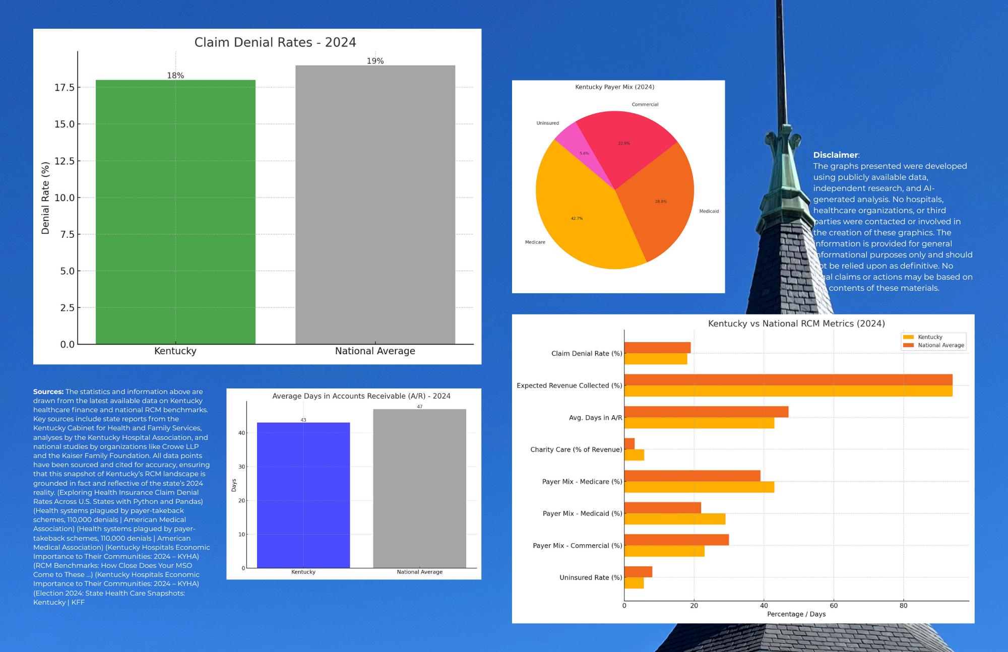Click Kentucky yellow legend swatch
The height and width of the screenshot is (652, 1008).
908,337
